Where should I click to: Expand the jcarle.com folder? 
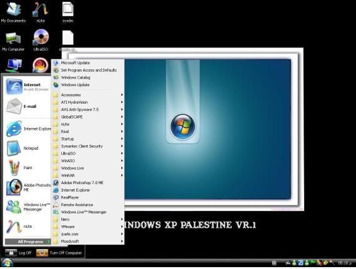click(x=87, y=234)
